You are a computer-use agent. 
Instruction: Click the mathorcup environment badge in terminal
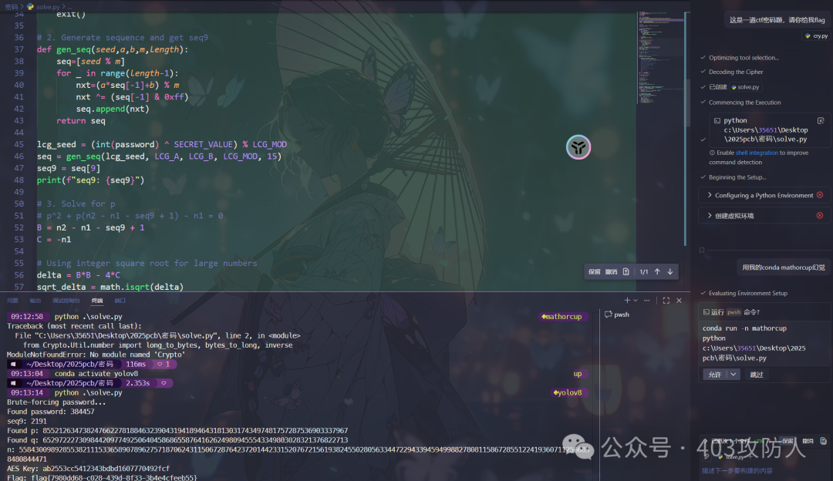[x=562, y=317]
